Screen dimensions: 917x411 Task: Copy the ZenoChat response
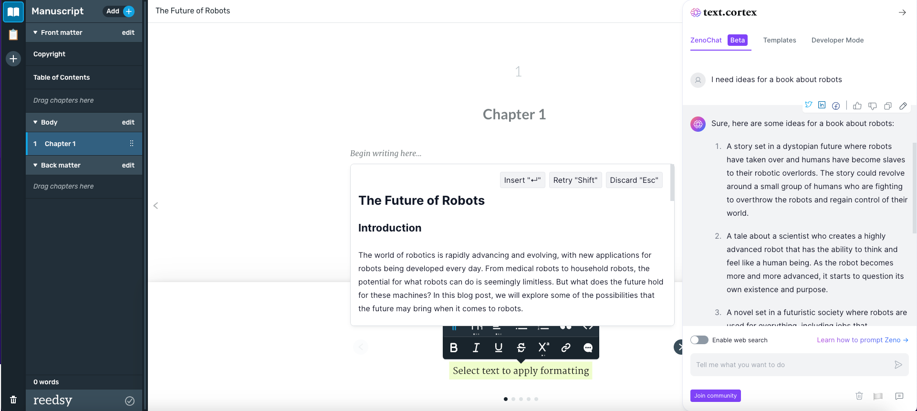[x=888, y=106]
